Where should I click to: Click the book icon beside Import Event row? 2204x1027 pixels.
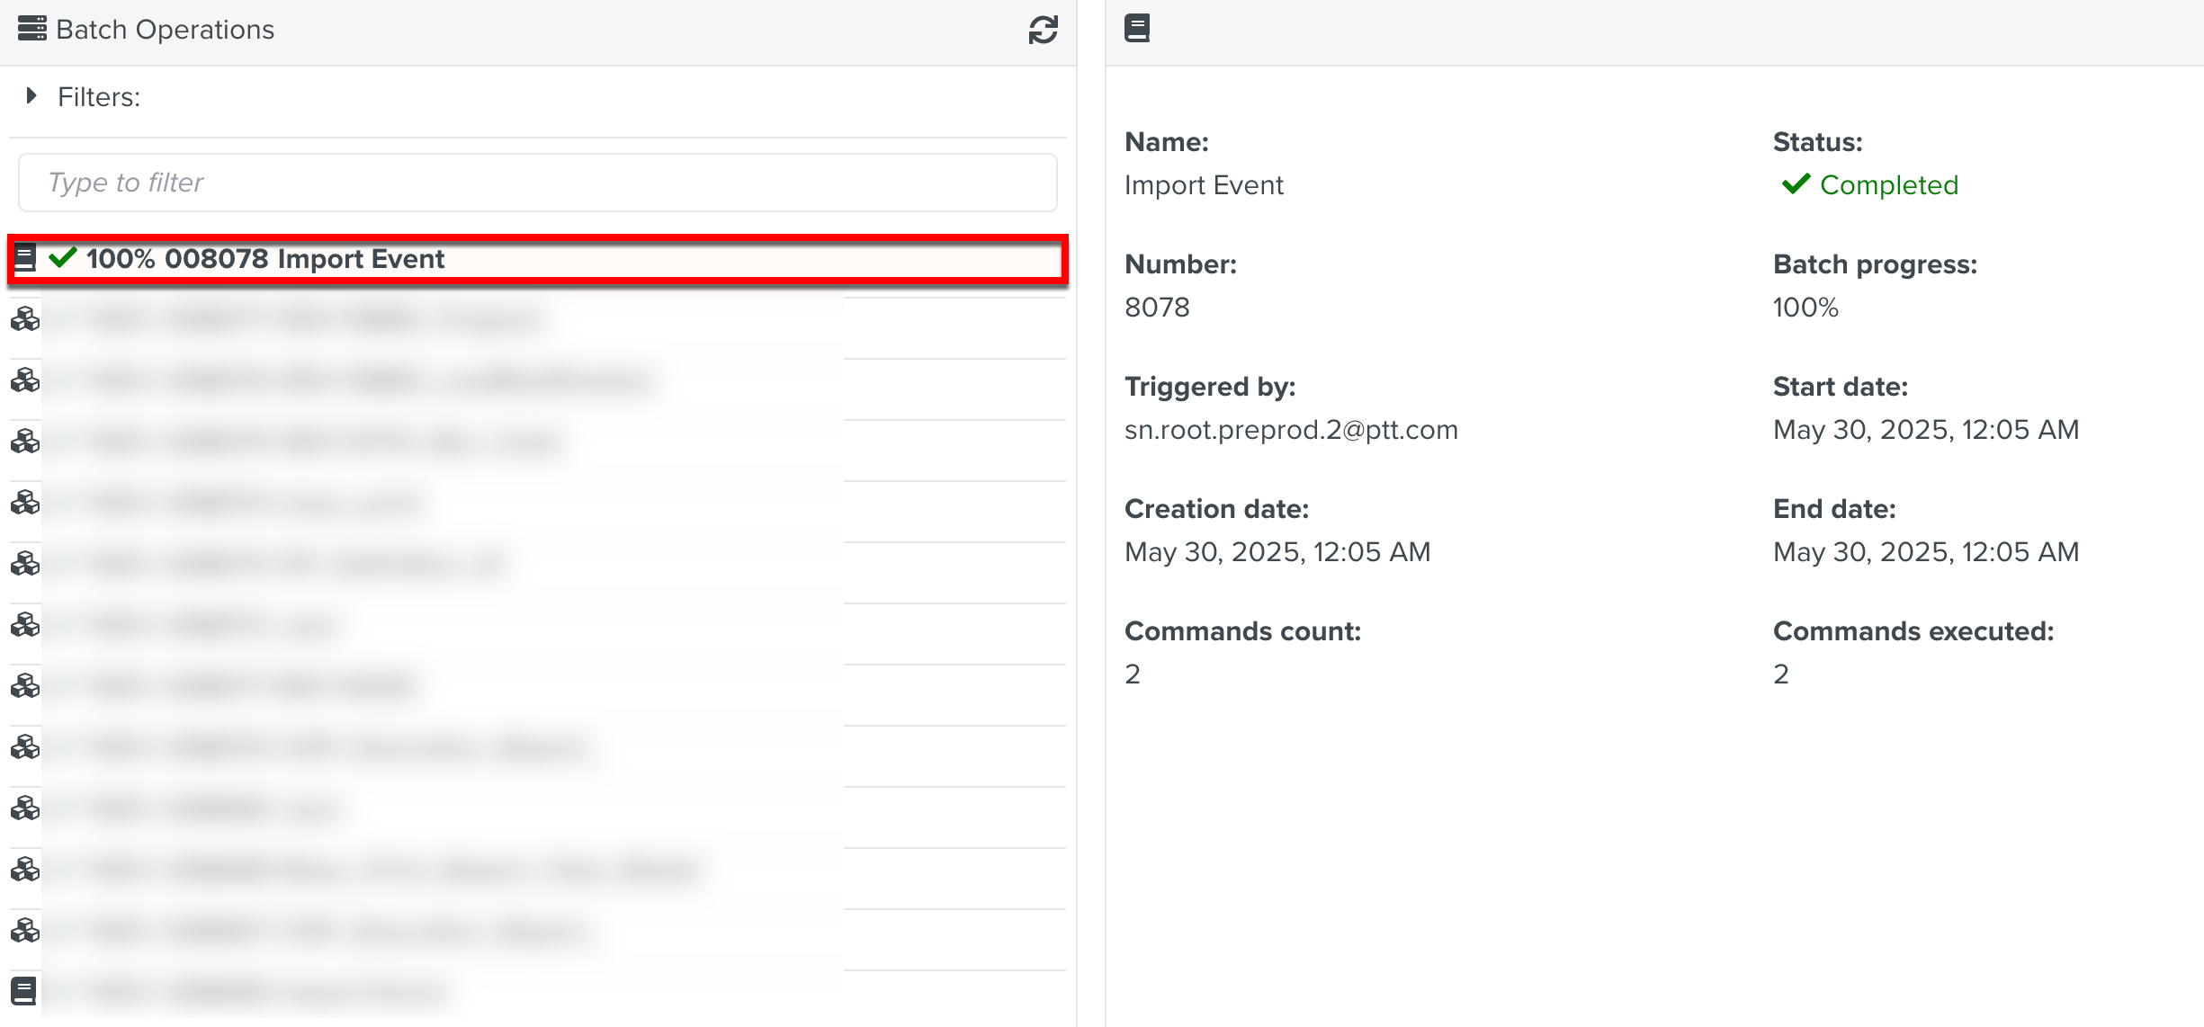[x=24, y=259]
